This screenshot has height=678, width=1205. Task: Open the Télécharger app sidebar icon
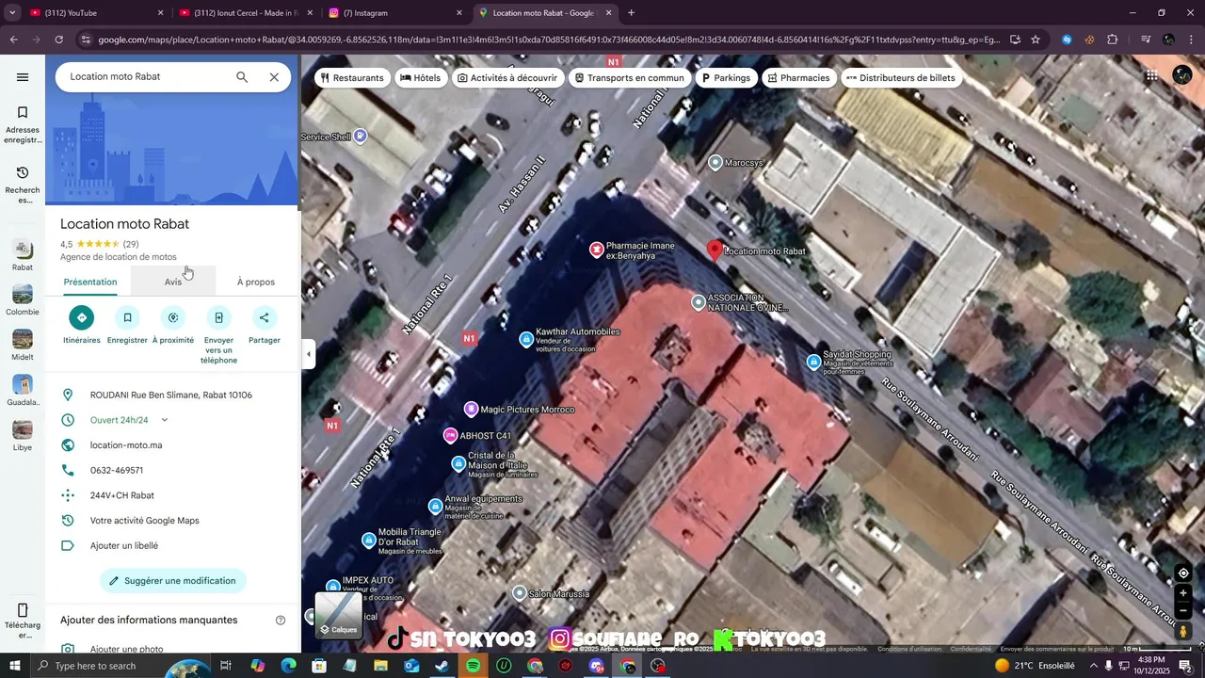coord(23,621)
